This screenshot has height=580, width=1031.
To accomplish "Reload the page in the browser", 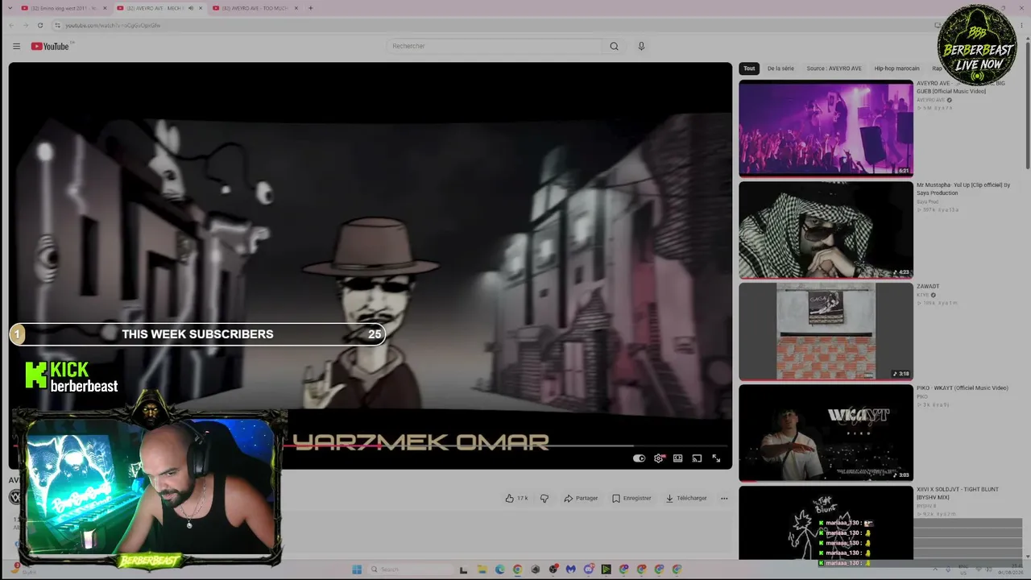I will point(40,25).
